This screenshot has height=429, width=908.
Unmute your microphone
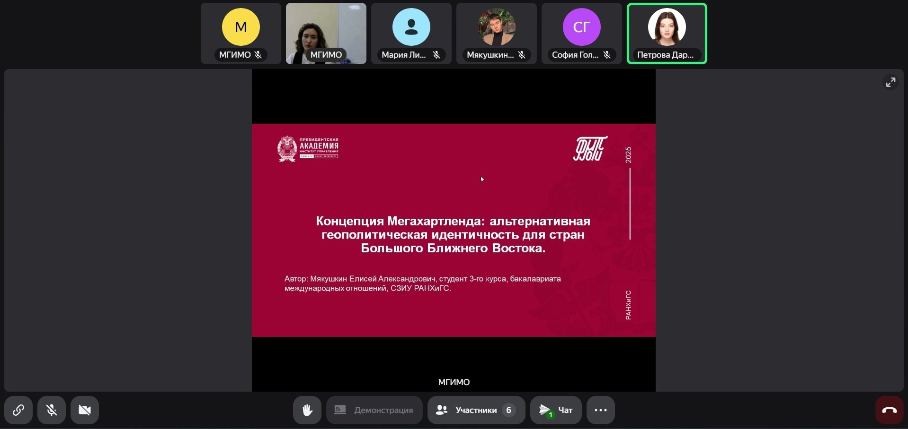[x=52, y=410]
